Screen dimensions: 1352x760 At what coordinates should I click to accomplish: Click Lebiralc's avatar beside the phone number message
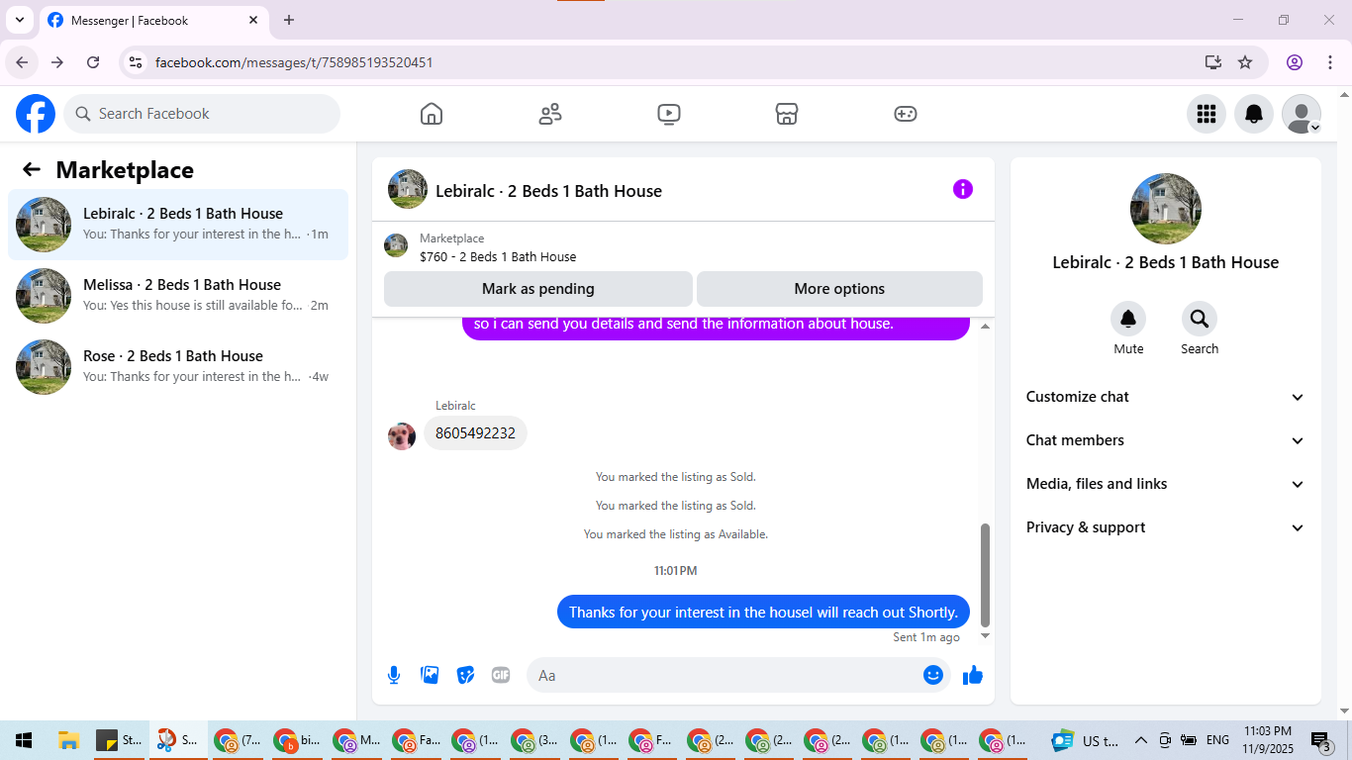tap(402, 436)
